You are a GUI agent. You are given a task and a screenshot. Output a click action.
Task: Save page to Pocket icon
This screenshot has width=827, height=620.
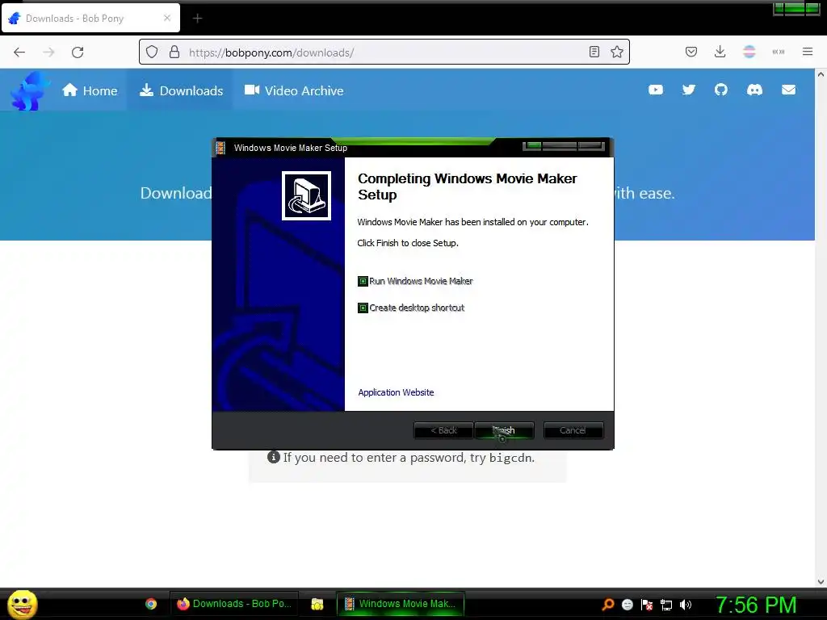point(691,52)
